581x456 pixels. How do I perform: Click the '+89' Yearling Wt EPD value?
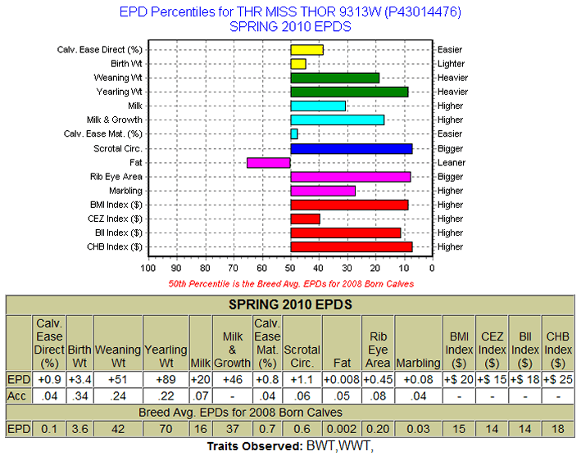[x=166, y=380]
